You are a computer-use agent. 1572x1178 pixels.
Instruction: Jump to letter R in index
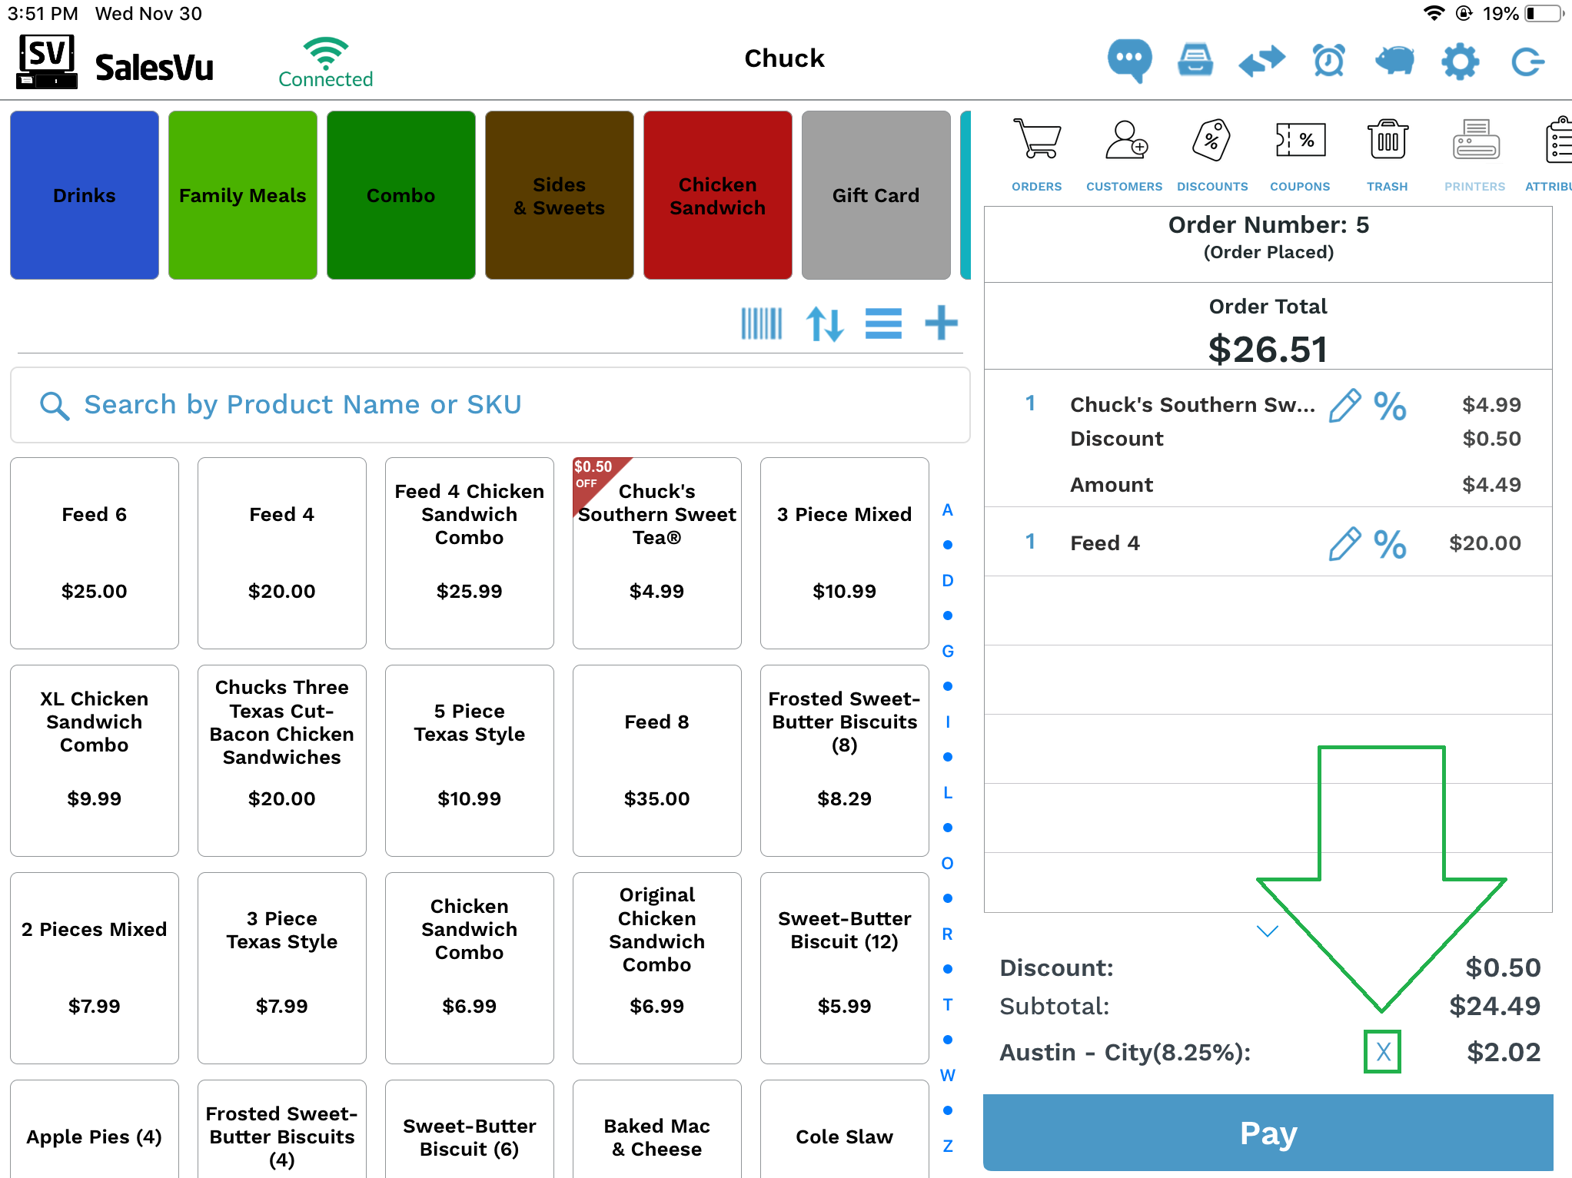pos(948,934)
